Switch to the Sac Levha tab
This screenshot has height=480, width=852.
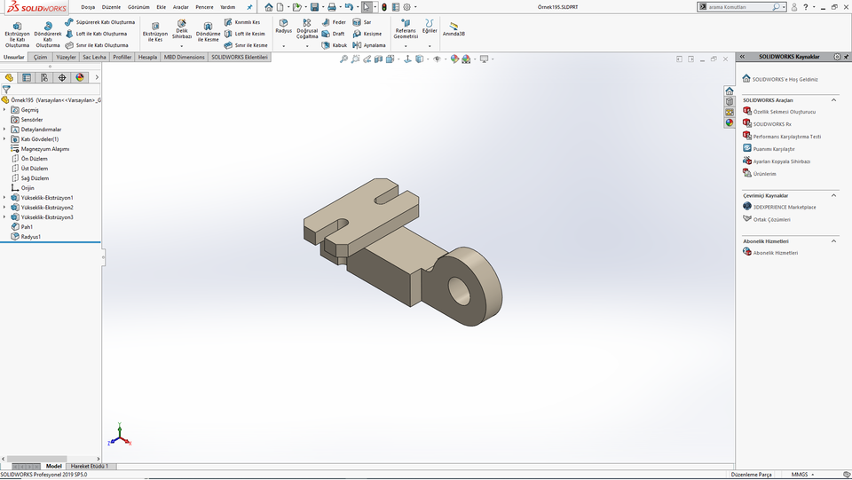click(95, 57)
